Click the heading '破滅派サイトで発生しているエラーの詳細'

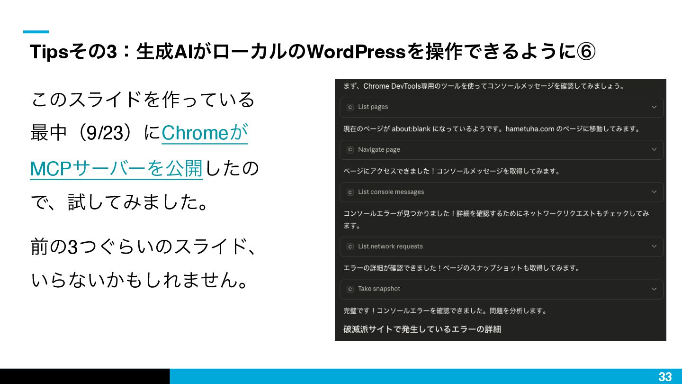coord(422,329)
